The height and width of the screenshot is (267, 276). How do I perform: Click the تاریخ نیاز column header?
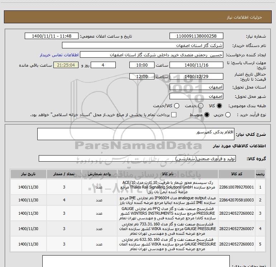(x=28, y=174)
